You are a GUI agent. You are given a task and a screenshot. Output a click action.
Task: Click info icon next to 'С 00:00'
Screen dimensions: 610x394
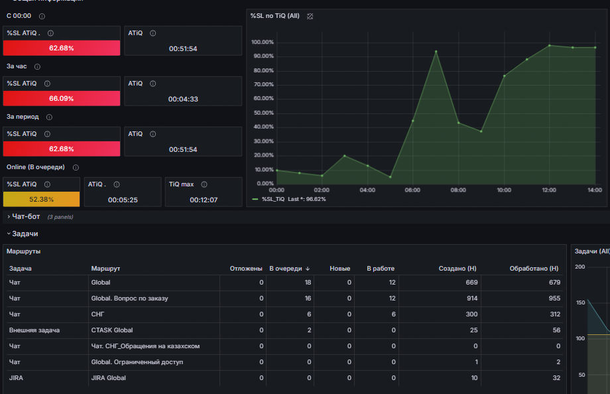[x=42, y=17]
